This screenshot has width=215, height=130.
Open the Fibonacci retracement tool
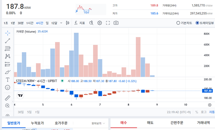[7, 48]
